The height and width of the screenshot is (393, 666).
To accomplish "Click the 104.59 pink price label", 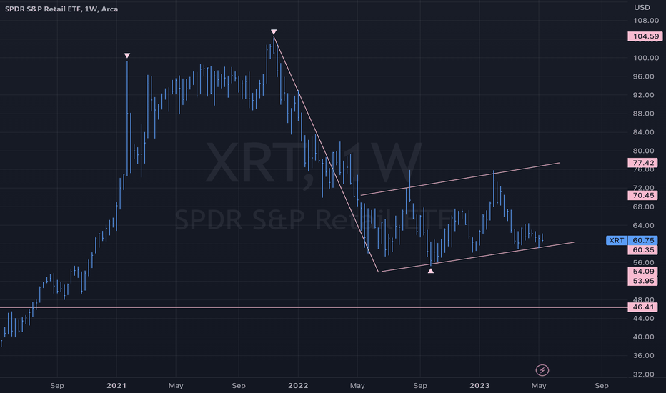I will [645, 36].
